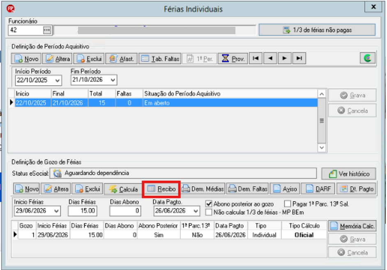Open Data Pagto. date dropdown
Viewport: 387px width, 270px height.
196,211
